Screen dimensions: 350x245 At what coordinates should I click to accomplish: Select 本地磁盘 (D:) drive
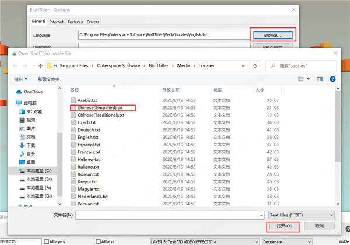point(36,179)
